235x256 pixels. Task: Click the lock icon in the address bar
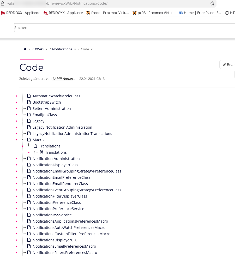pos(3,3)
